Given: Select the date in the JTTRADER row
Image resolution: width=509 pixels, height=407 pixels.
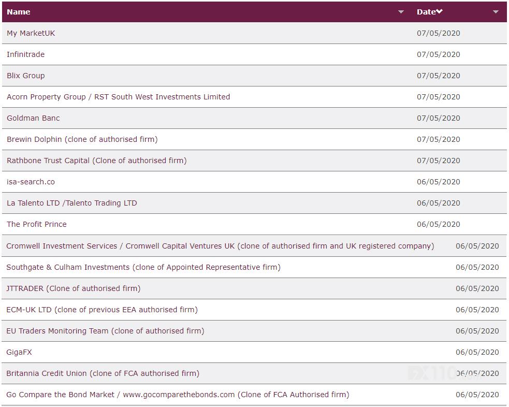Looking at the screenshot, I should point(477,288).
